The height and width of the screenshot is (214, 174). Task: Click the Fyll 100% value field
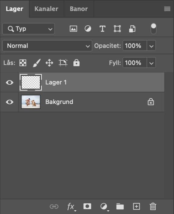135,63
